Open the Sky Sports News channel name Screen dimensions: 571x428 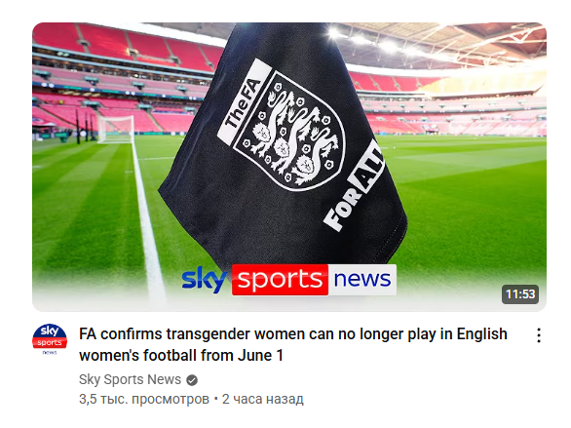pyautogui.click(x=130, y=379)
